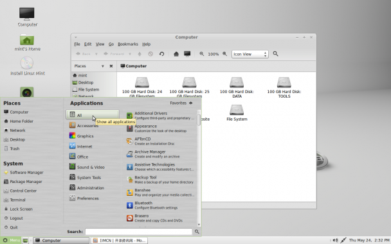Open the Icon View dropdown
The height and width of the screenshot is (244, 391).
point(250,54)
